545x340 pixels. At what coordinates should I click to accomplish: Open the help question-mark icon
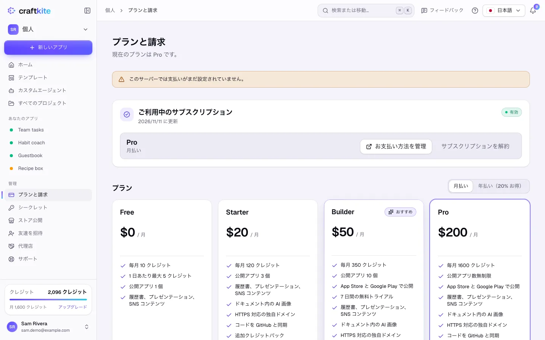pos(475,11)
